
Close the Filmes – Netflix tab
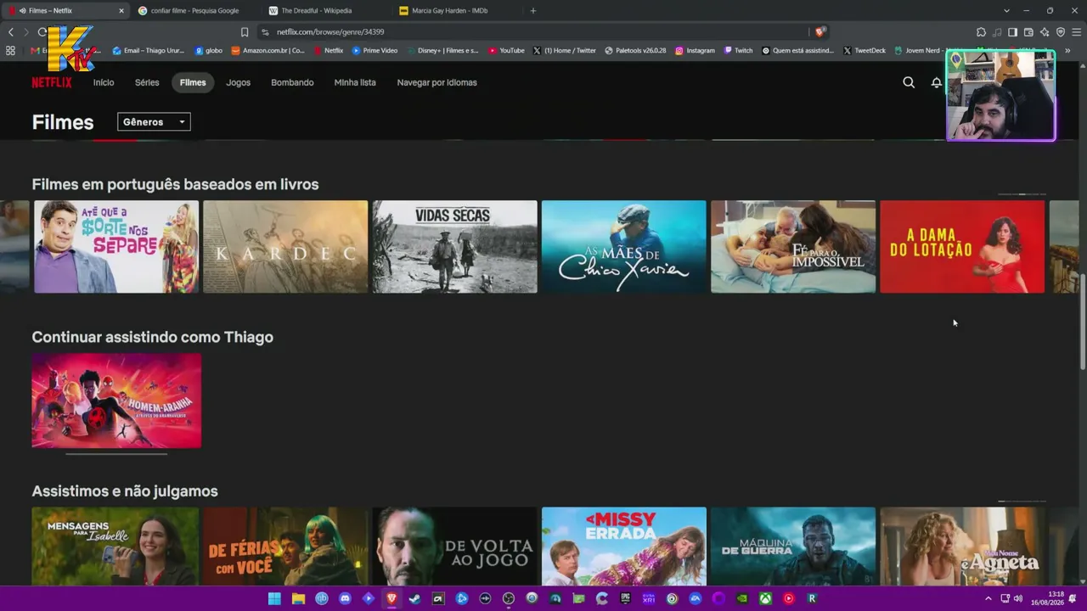pyautogui.click(x=121, y=11)
